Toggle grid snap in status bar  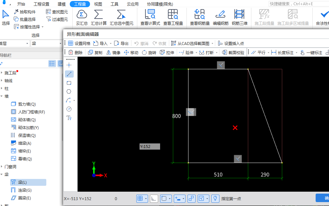(140, 199)
